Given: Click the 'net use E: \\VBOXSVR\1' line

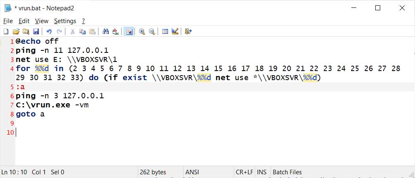Looking at the screenshot, I should click(x=66, y=59).
